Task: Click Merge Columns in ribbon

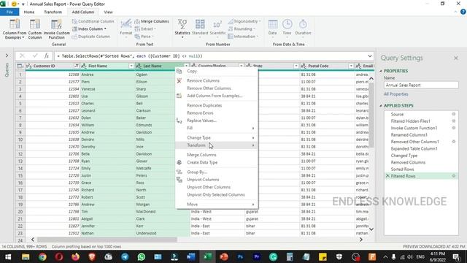Action: (x=152, y=21)
